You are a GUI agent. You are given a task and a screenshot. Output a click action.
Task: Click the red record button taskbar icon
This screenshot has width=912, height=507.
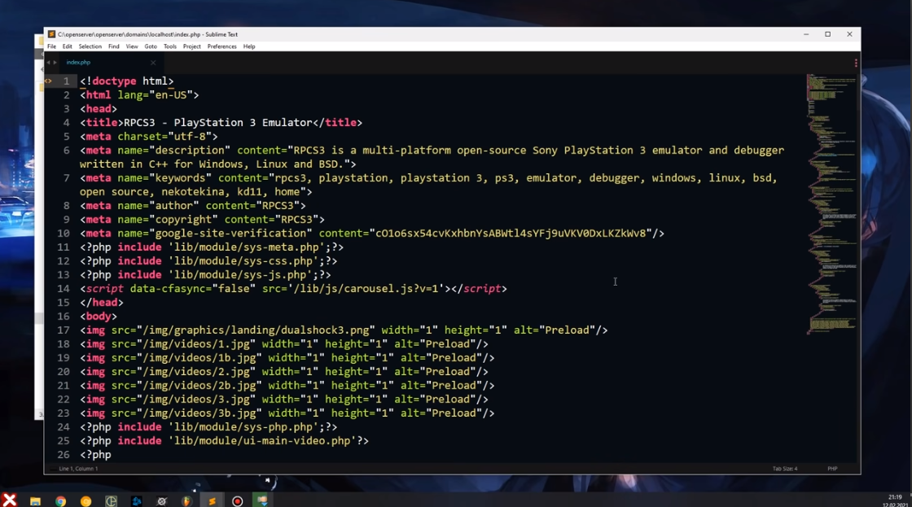pos(237,501)
